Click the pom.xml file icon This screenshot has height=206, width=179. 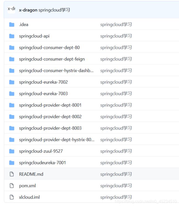(x=12, y=186)
